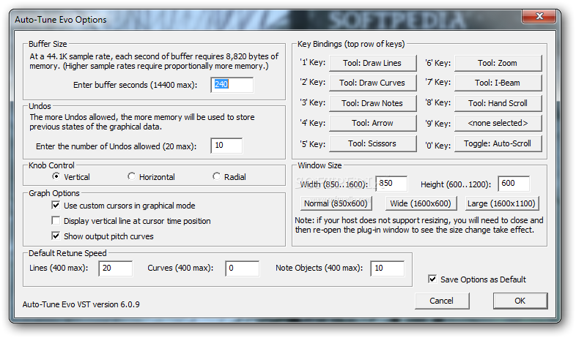Close the Auto-Tune Evo Options dialog
This screenshot has width=576, height=338.
[x=539, y=16]
